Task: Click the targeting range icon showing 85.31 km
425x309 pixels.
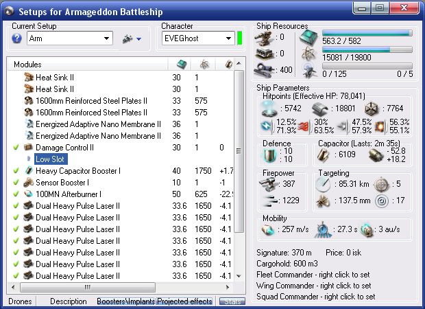Action: 323,185
